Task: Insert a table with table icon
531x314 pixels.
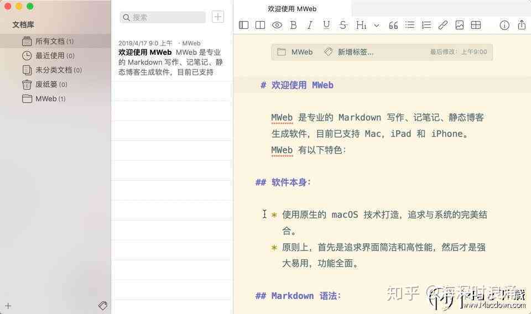Action: [476, 25]
